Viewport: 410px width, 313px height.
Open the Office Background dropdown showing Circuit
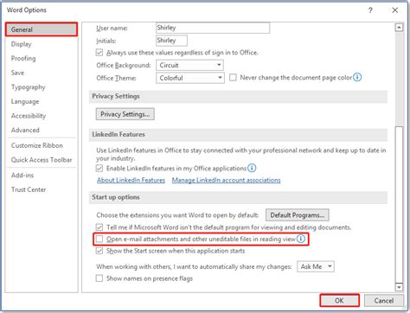click(189, 65)
